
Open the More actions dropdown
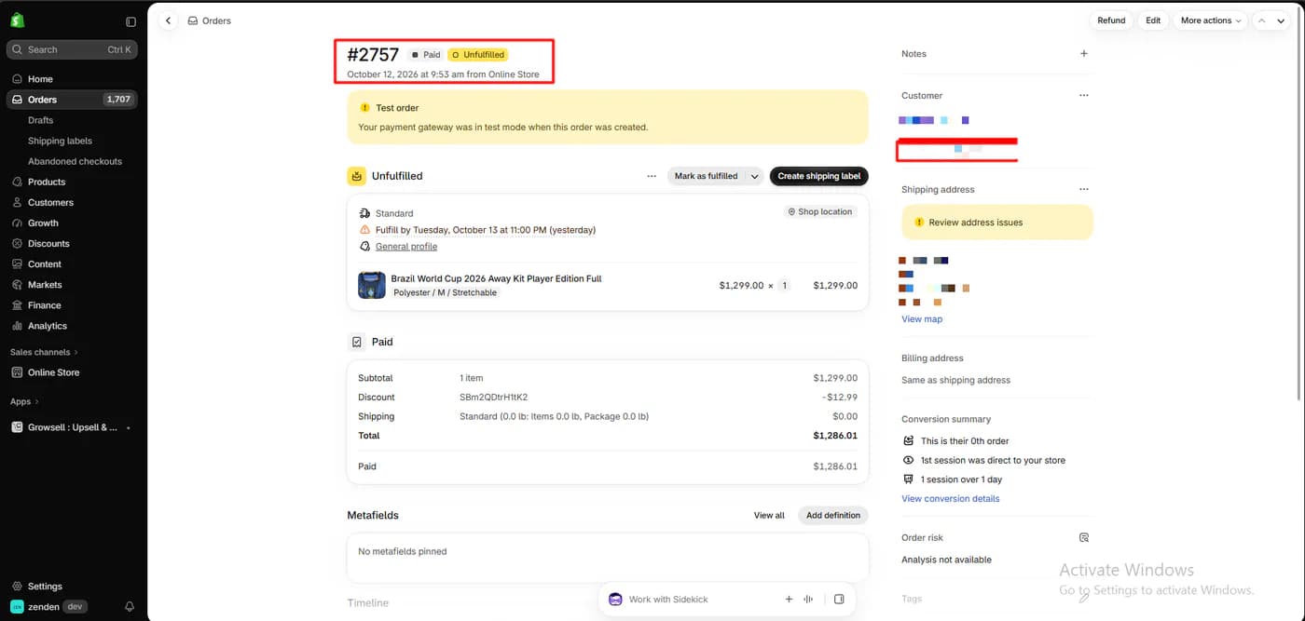pos(1211,20)
